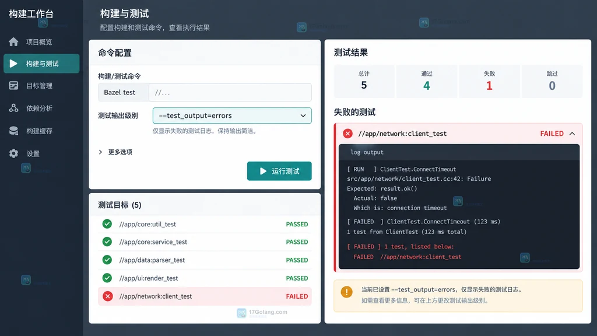Click the 目标管理 sidebar icon
The height and width of the screenshot is (336, 597).
pos(13,86)
